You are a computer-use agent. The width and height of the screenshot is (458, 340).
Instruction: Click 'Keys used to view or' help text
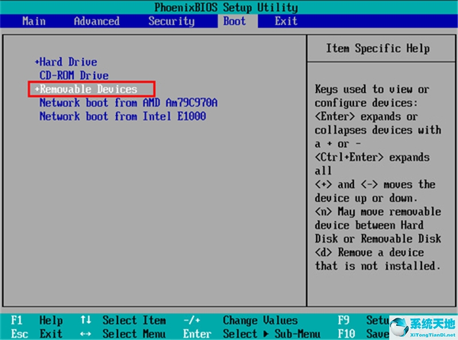tap(372, 89)
